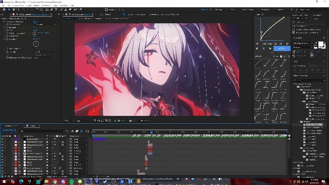The image size is (329, 185).
Task: Click the Flow curve read-values icon
Action: point(257,44)
